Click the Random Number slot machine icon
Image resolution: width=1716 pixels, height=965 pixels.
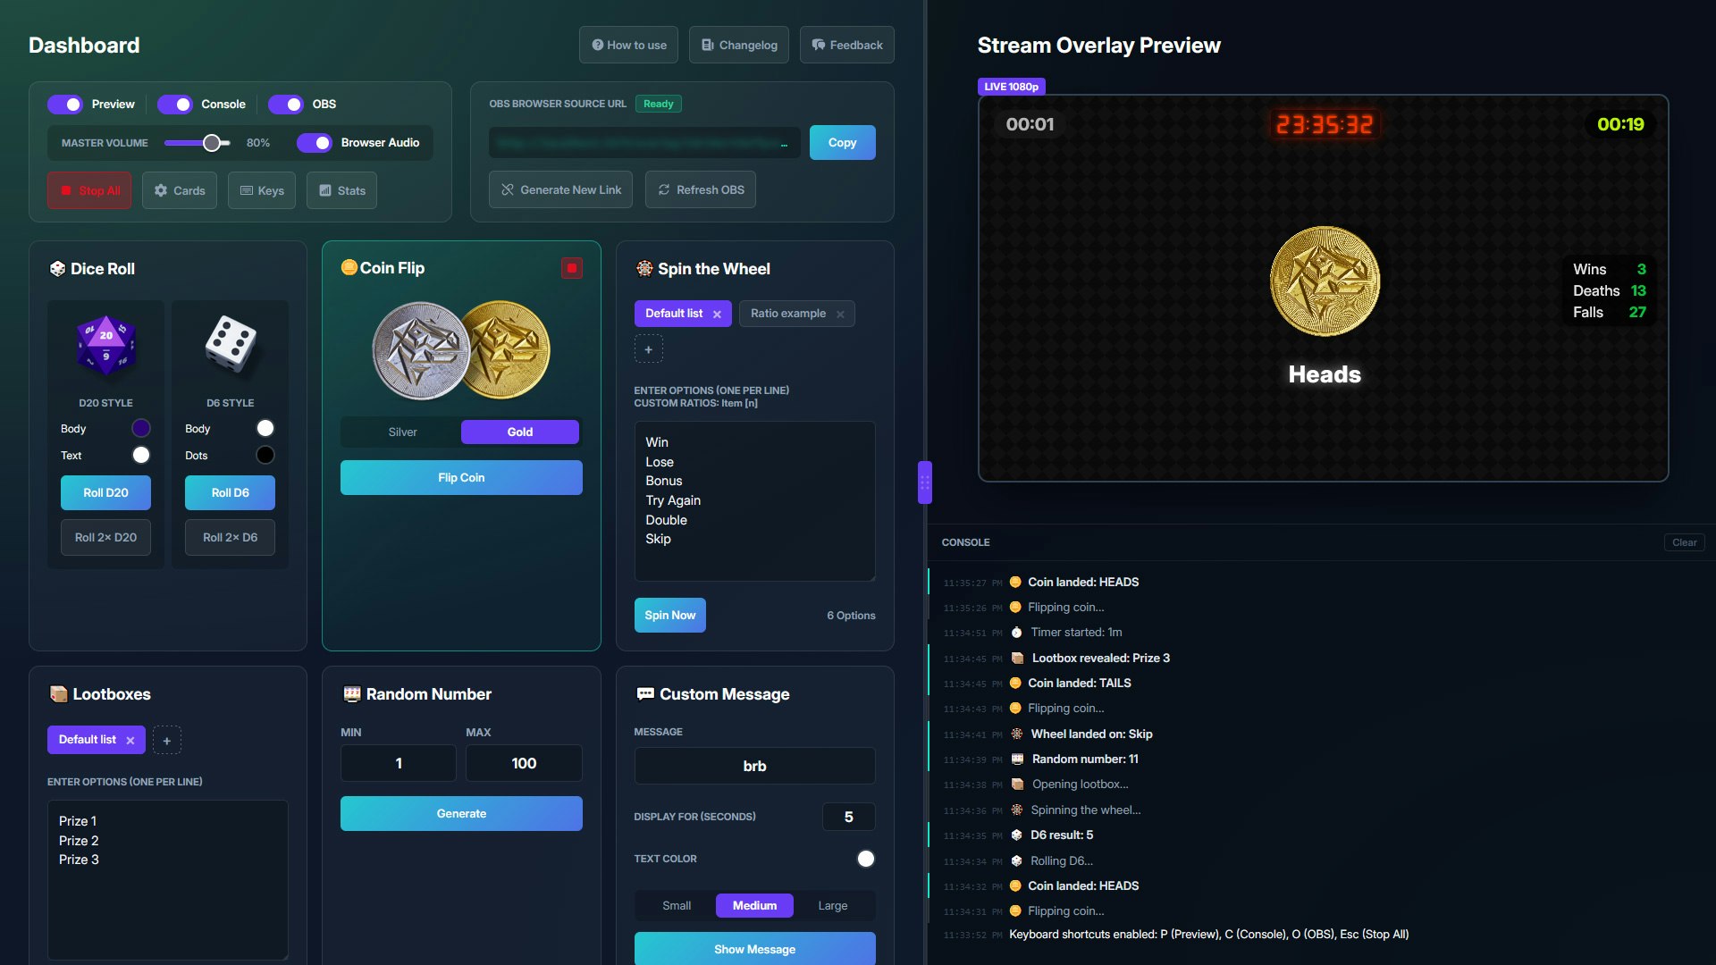pyautogui.click(x=350, y=693)
